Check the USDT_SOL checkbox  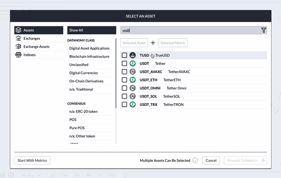124,96
